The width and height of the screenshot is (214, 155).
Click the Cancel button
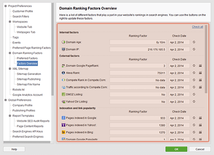[200, 149]
